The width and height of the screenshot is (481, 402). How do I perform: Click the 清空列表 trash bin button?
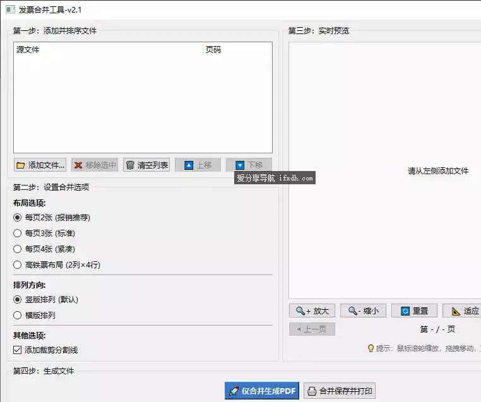click(x=146, y=165)
